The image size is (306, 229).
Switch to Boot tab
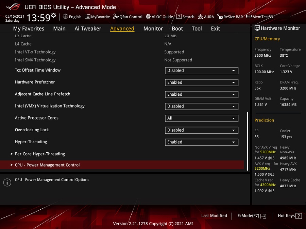[x=177, y=28]
